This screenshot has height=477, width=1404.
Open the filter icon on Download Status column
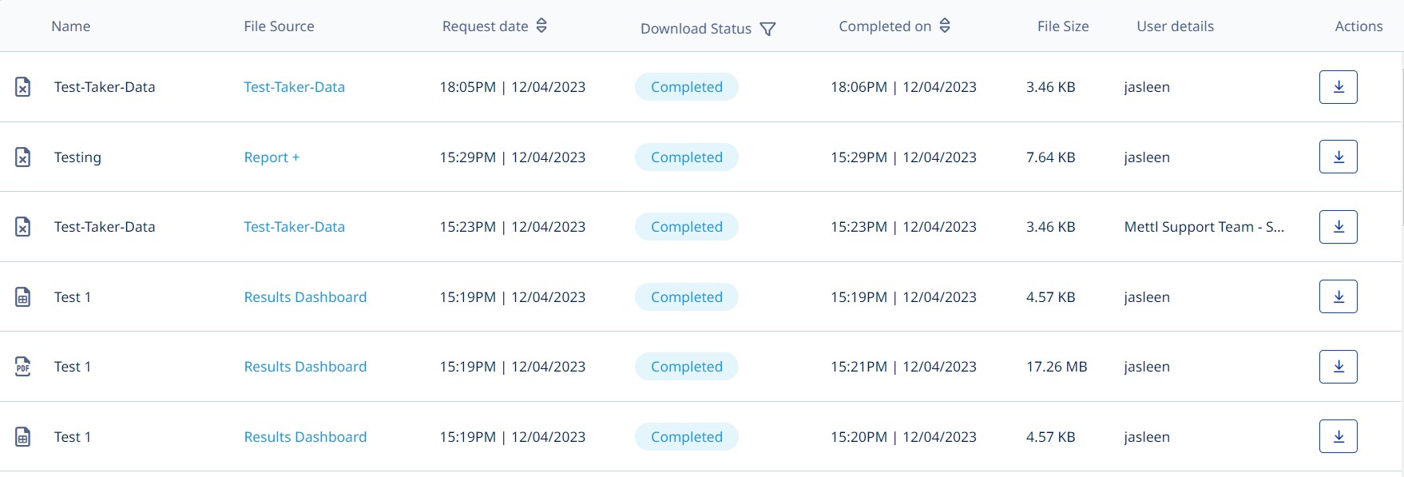click(x=767, y=29)
